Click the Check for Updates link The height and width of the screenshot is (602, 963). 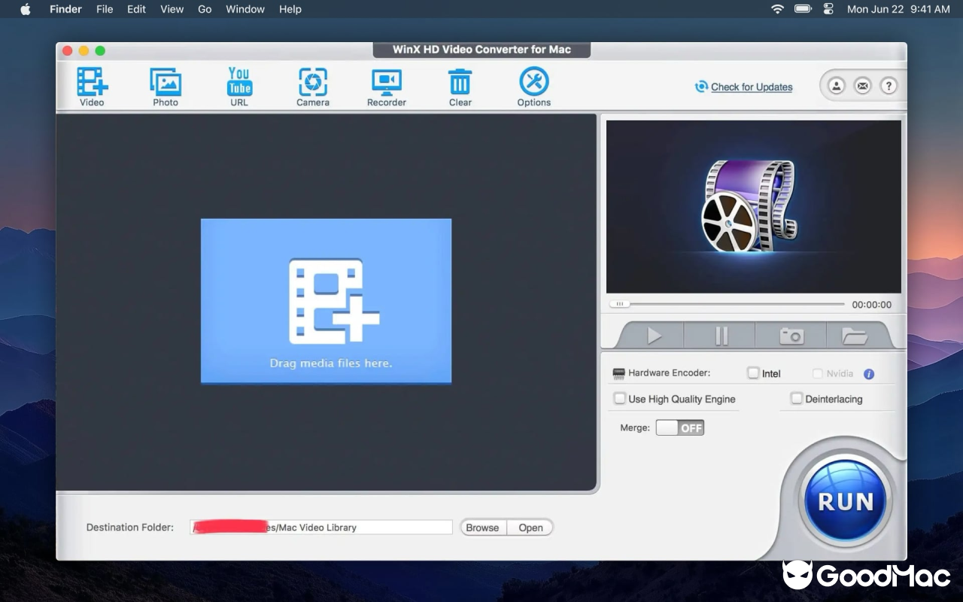pyautogui.click(x=752, y=87)
